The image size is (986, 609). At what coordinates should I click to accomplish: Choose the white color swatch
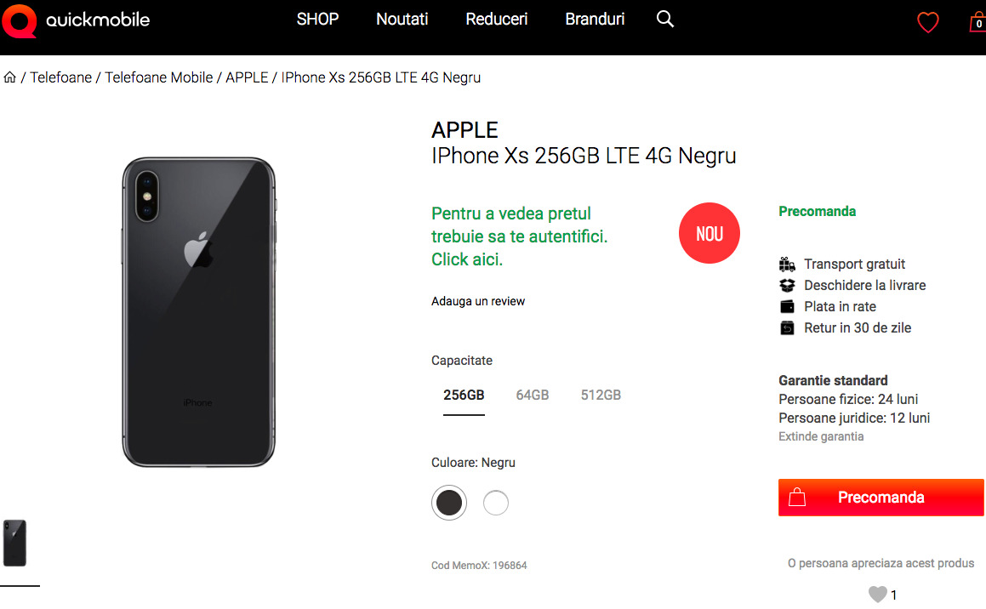(x=496, y=503)
